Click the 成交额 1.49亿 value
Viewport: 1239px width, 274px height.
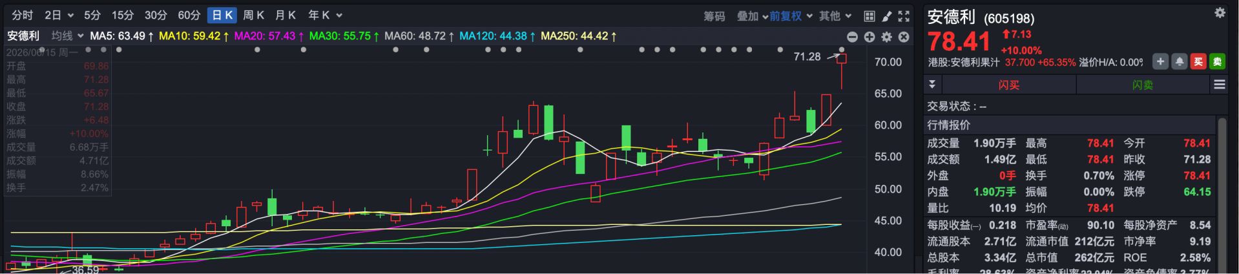pos(1000,159)
